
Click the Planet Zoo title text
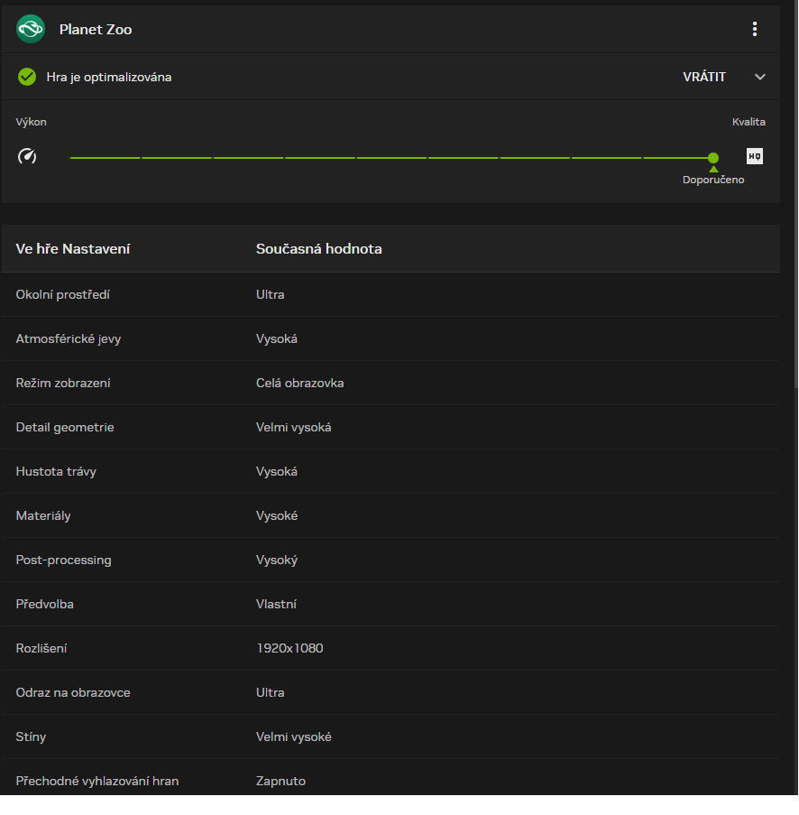[x=96, y=30]
